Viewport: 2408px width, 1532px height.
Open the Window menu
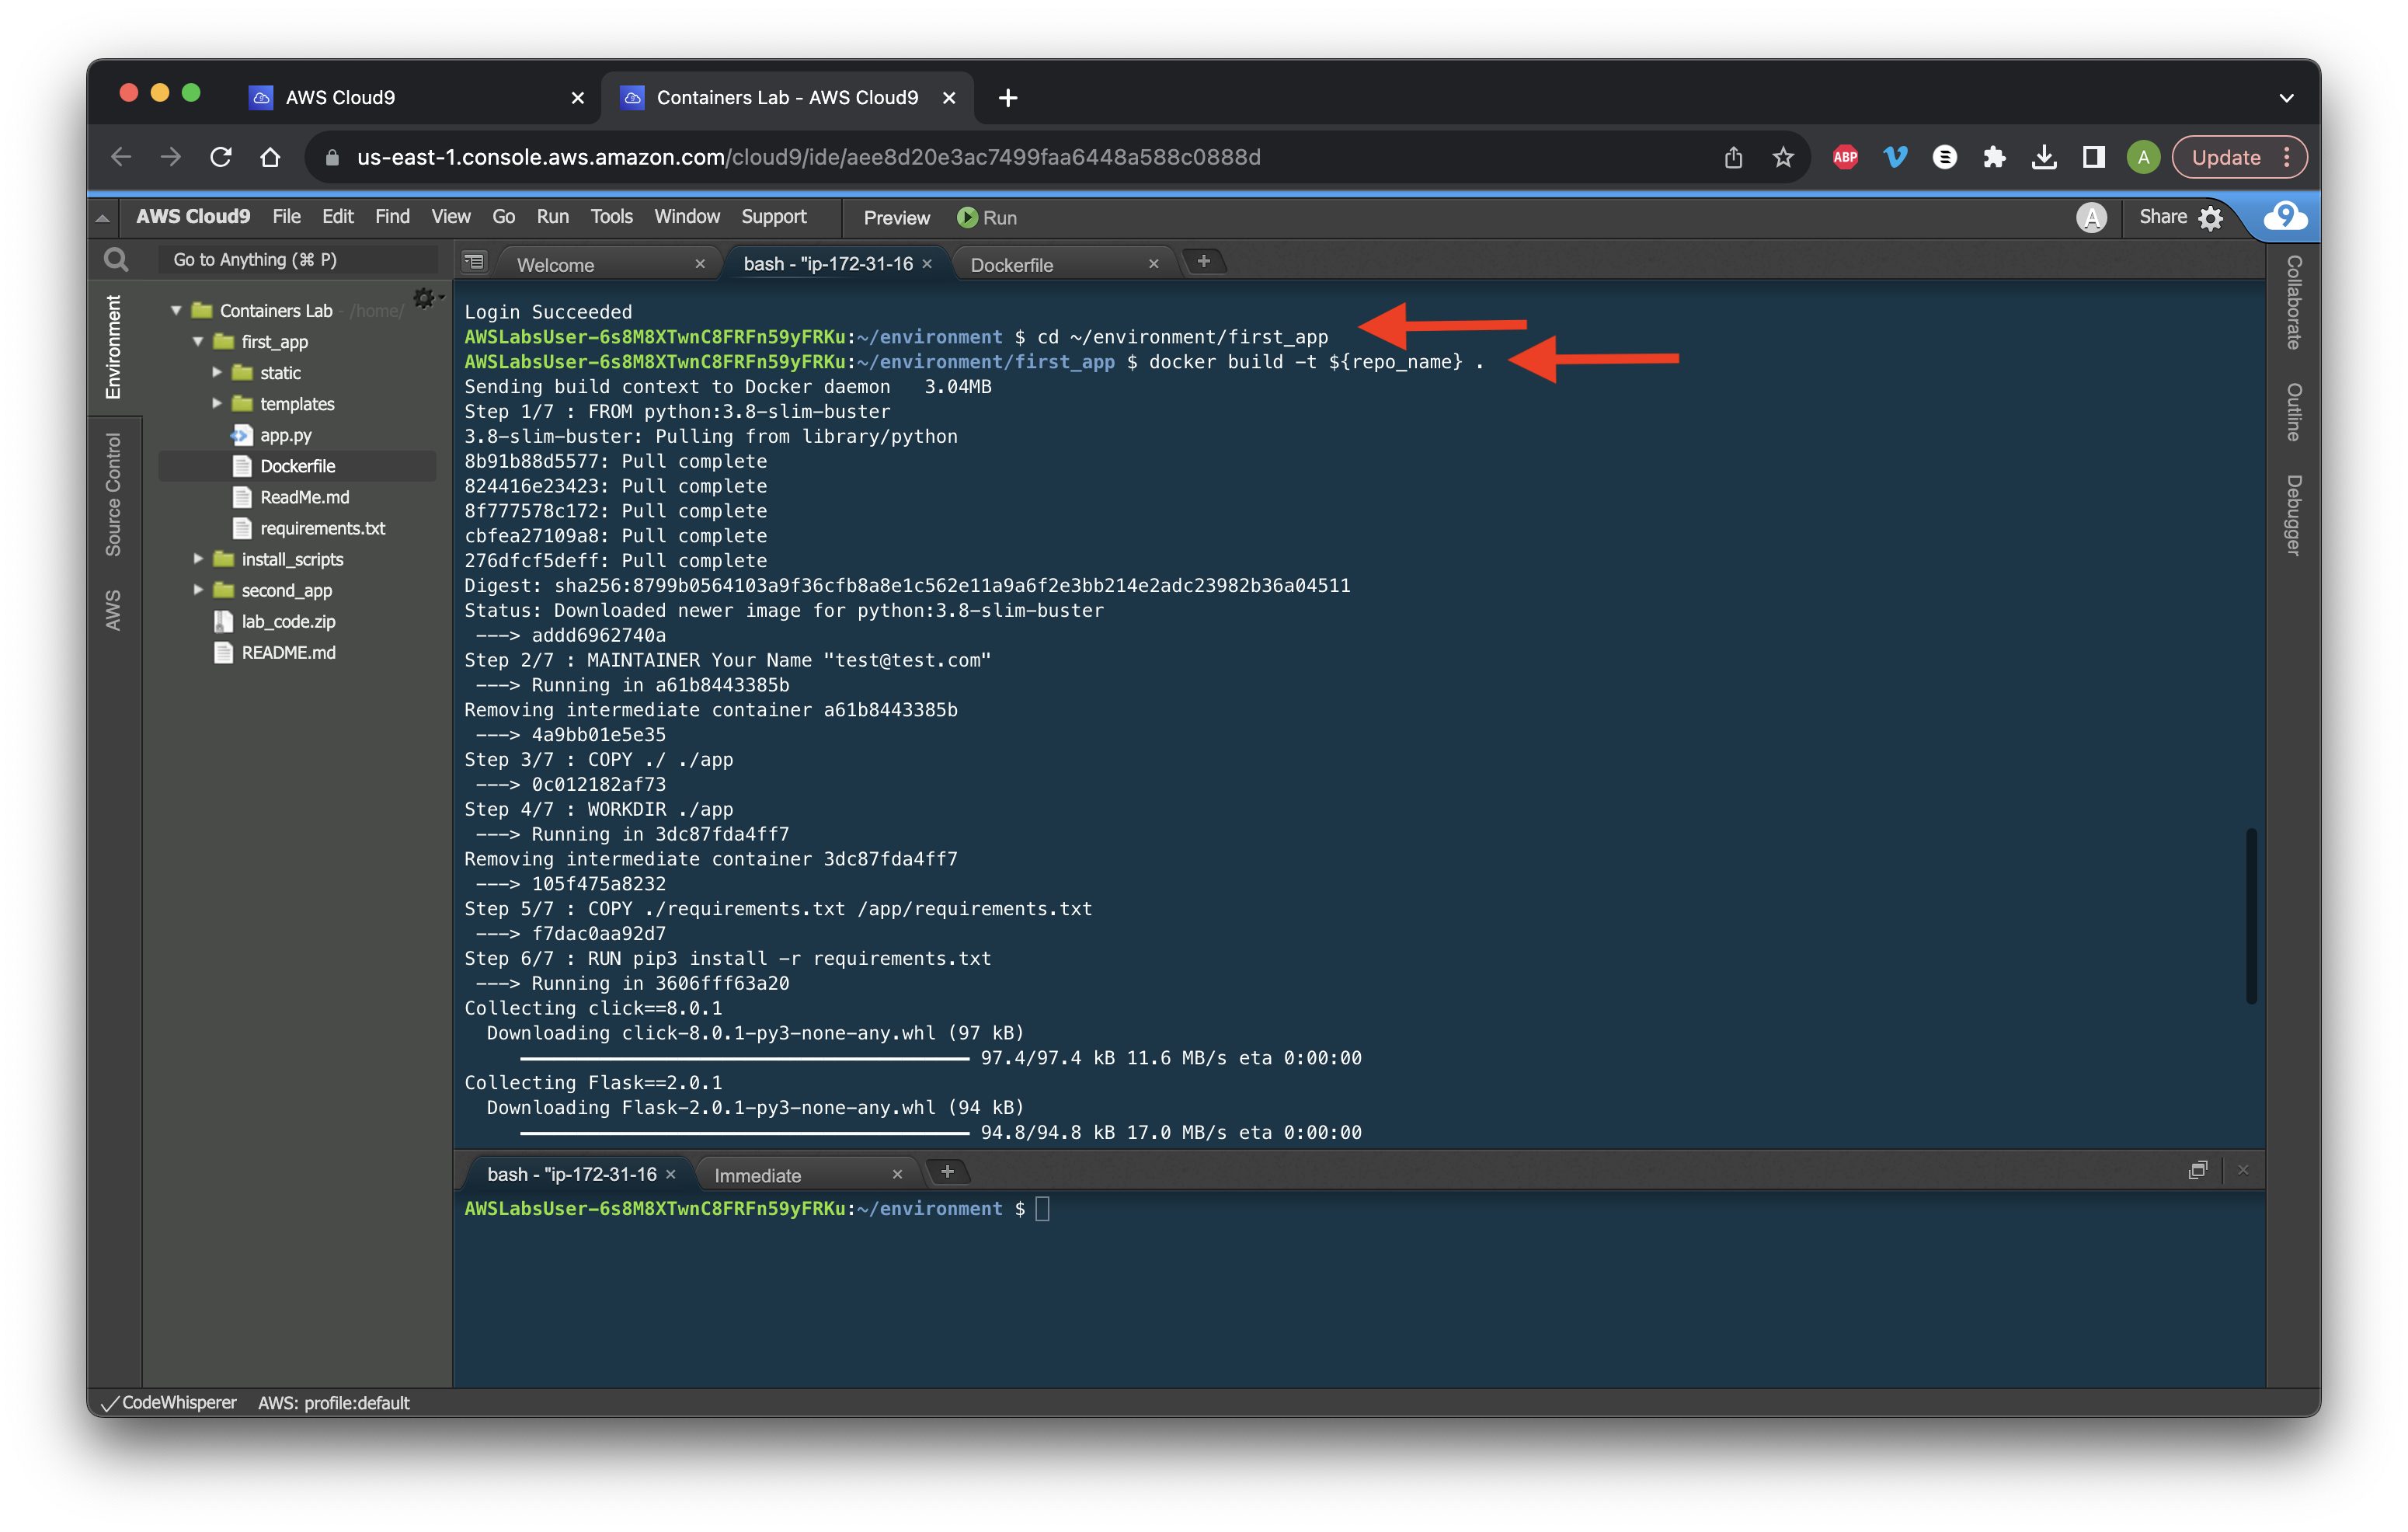[x=686, y=216]
